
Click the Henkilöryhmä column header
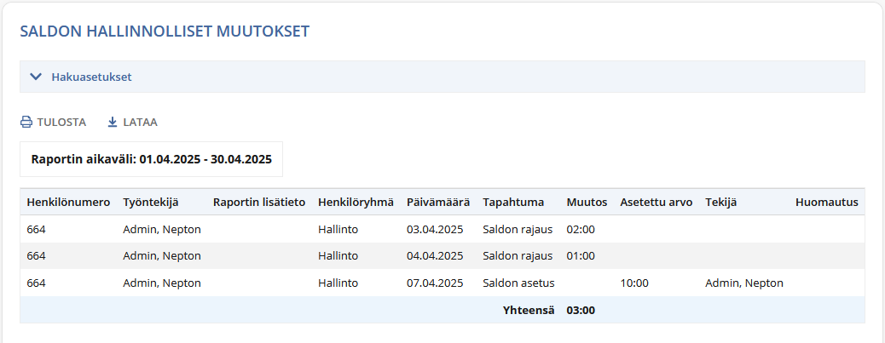click(356, 203)
